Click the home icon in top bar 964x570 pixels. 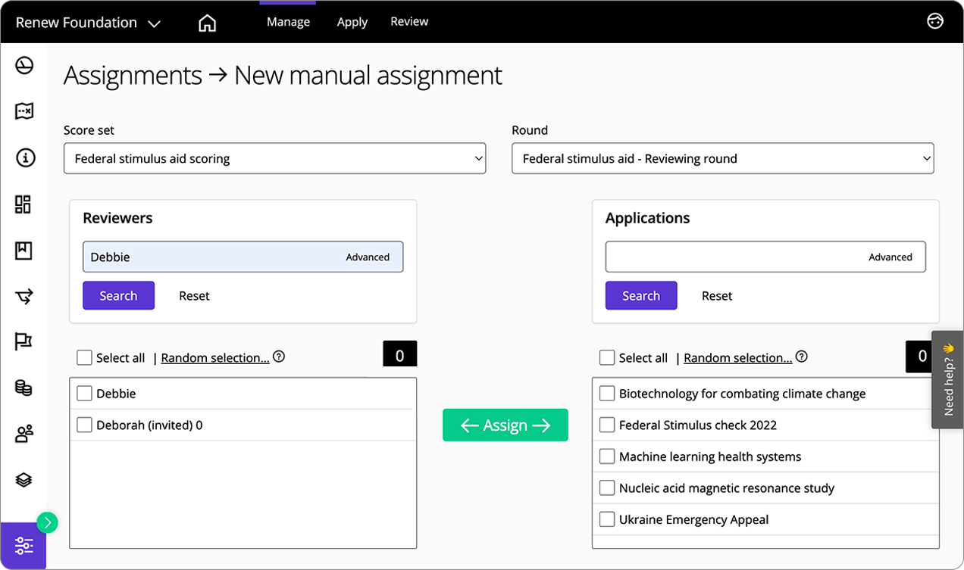pos(207,23)
